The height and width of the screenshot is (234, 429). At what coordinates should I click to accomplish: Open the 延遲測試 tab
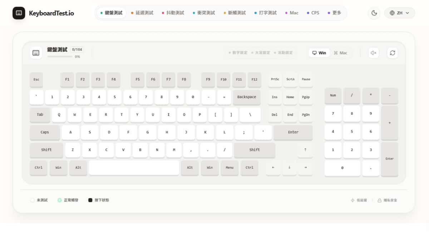coord(142,13)
